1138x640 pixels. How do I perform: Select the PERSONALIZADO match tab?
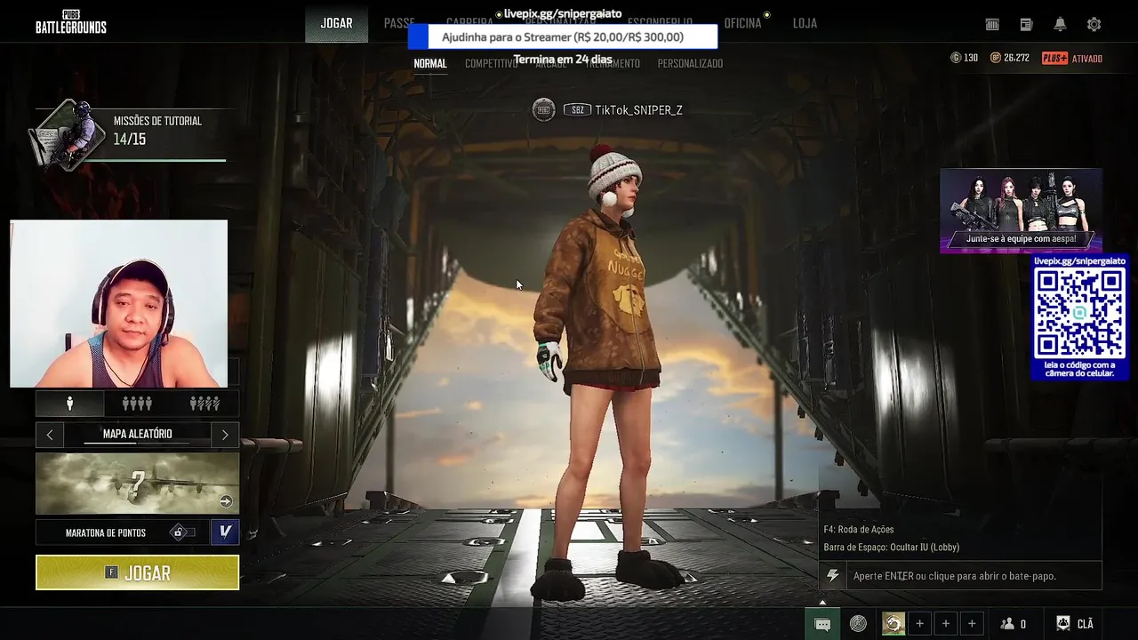click(x=690, y=64)
